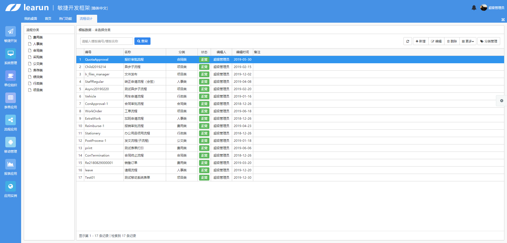Open the 移动管理 android icon

coord(11,142)
